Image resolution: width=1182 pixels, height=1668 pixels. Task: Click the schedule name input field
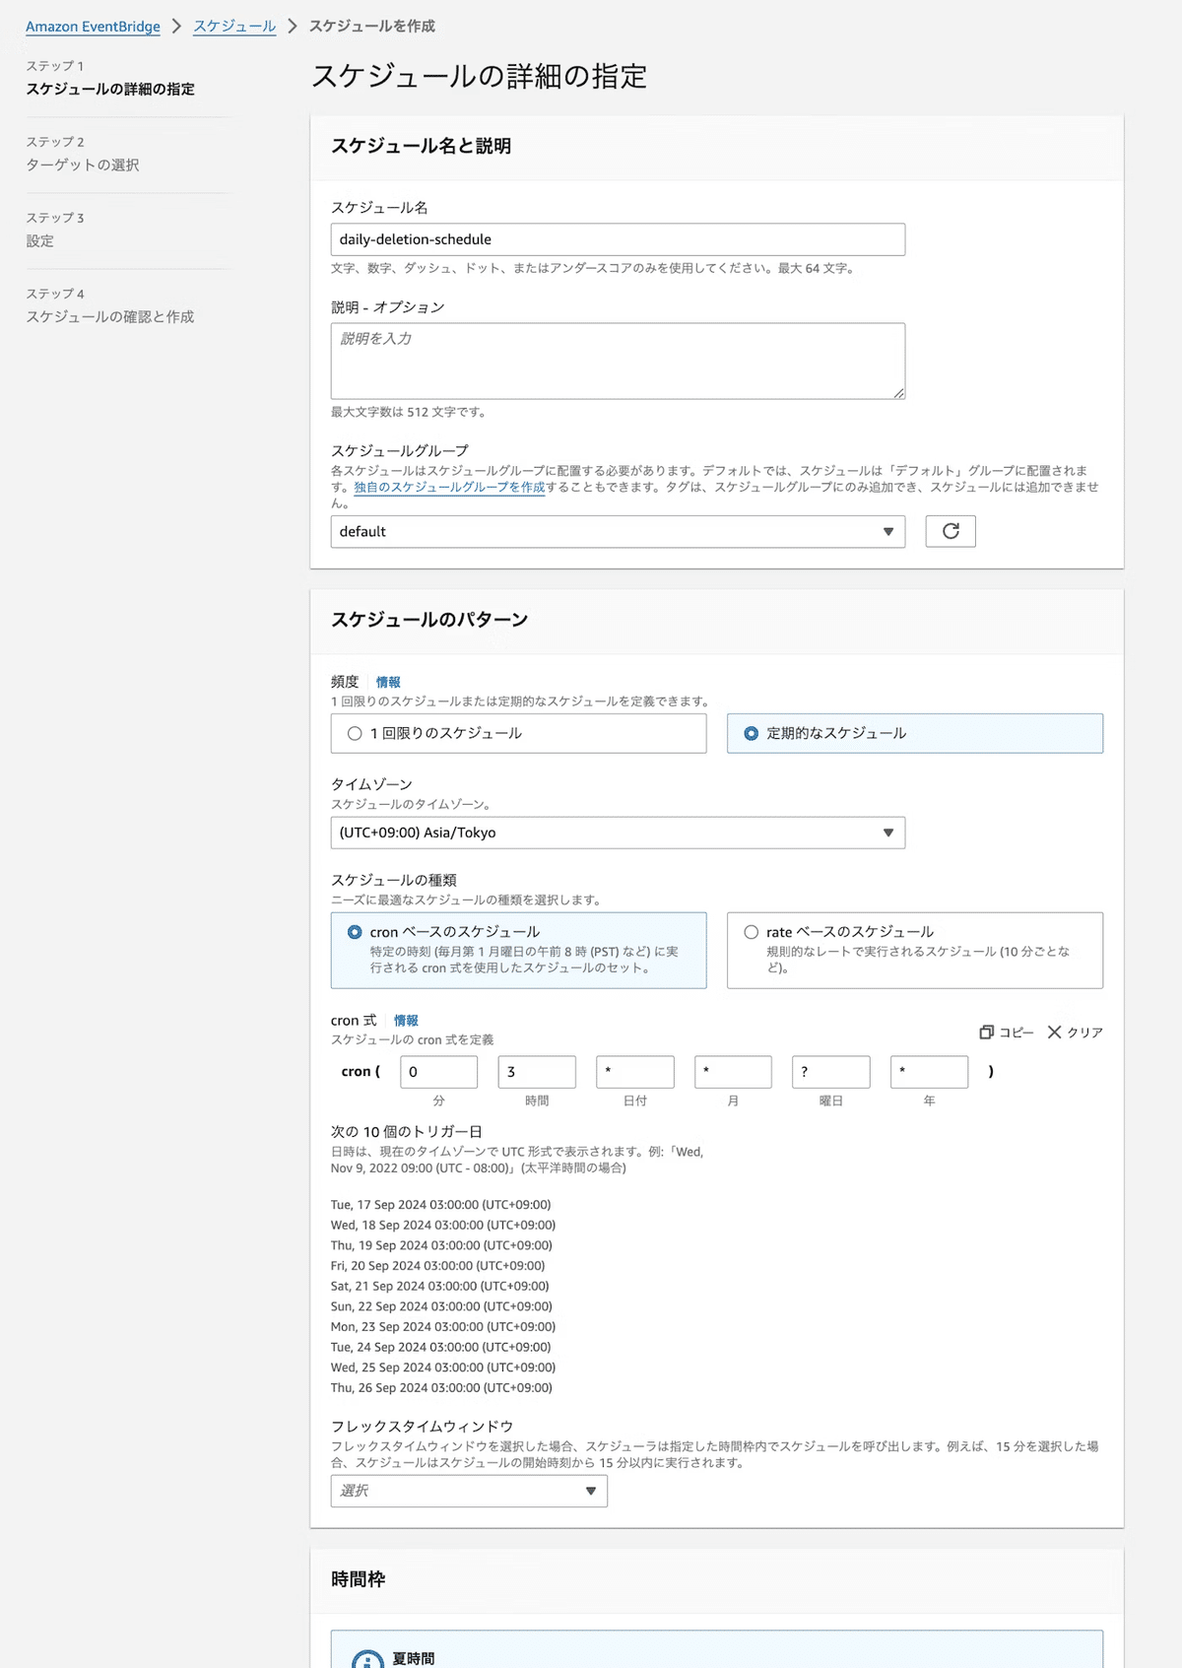(x=618, y=239)
